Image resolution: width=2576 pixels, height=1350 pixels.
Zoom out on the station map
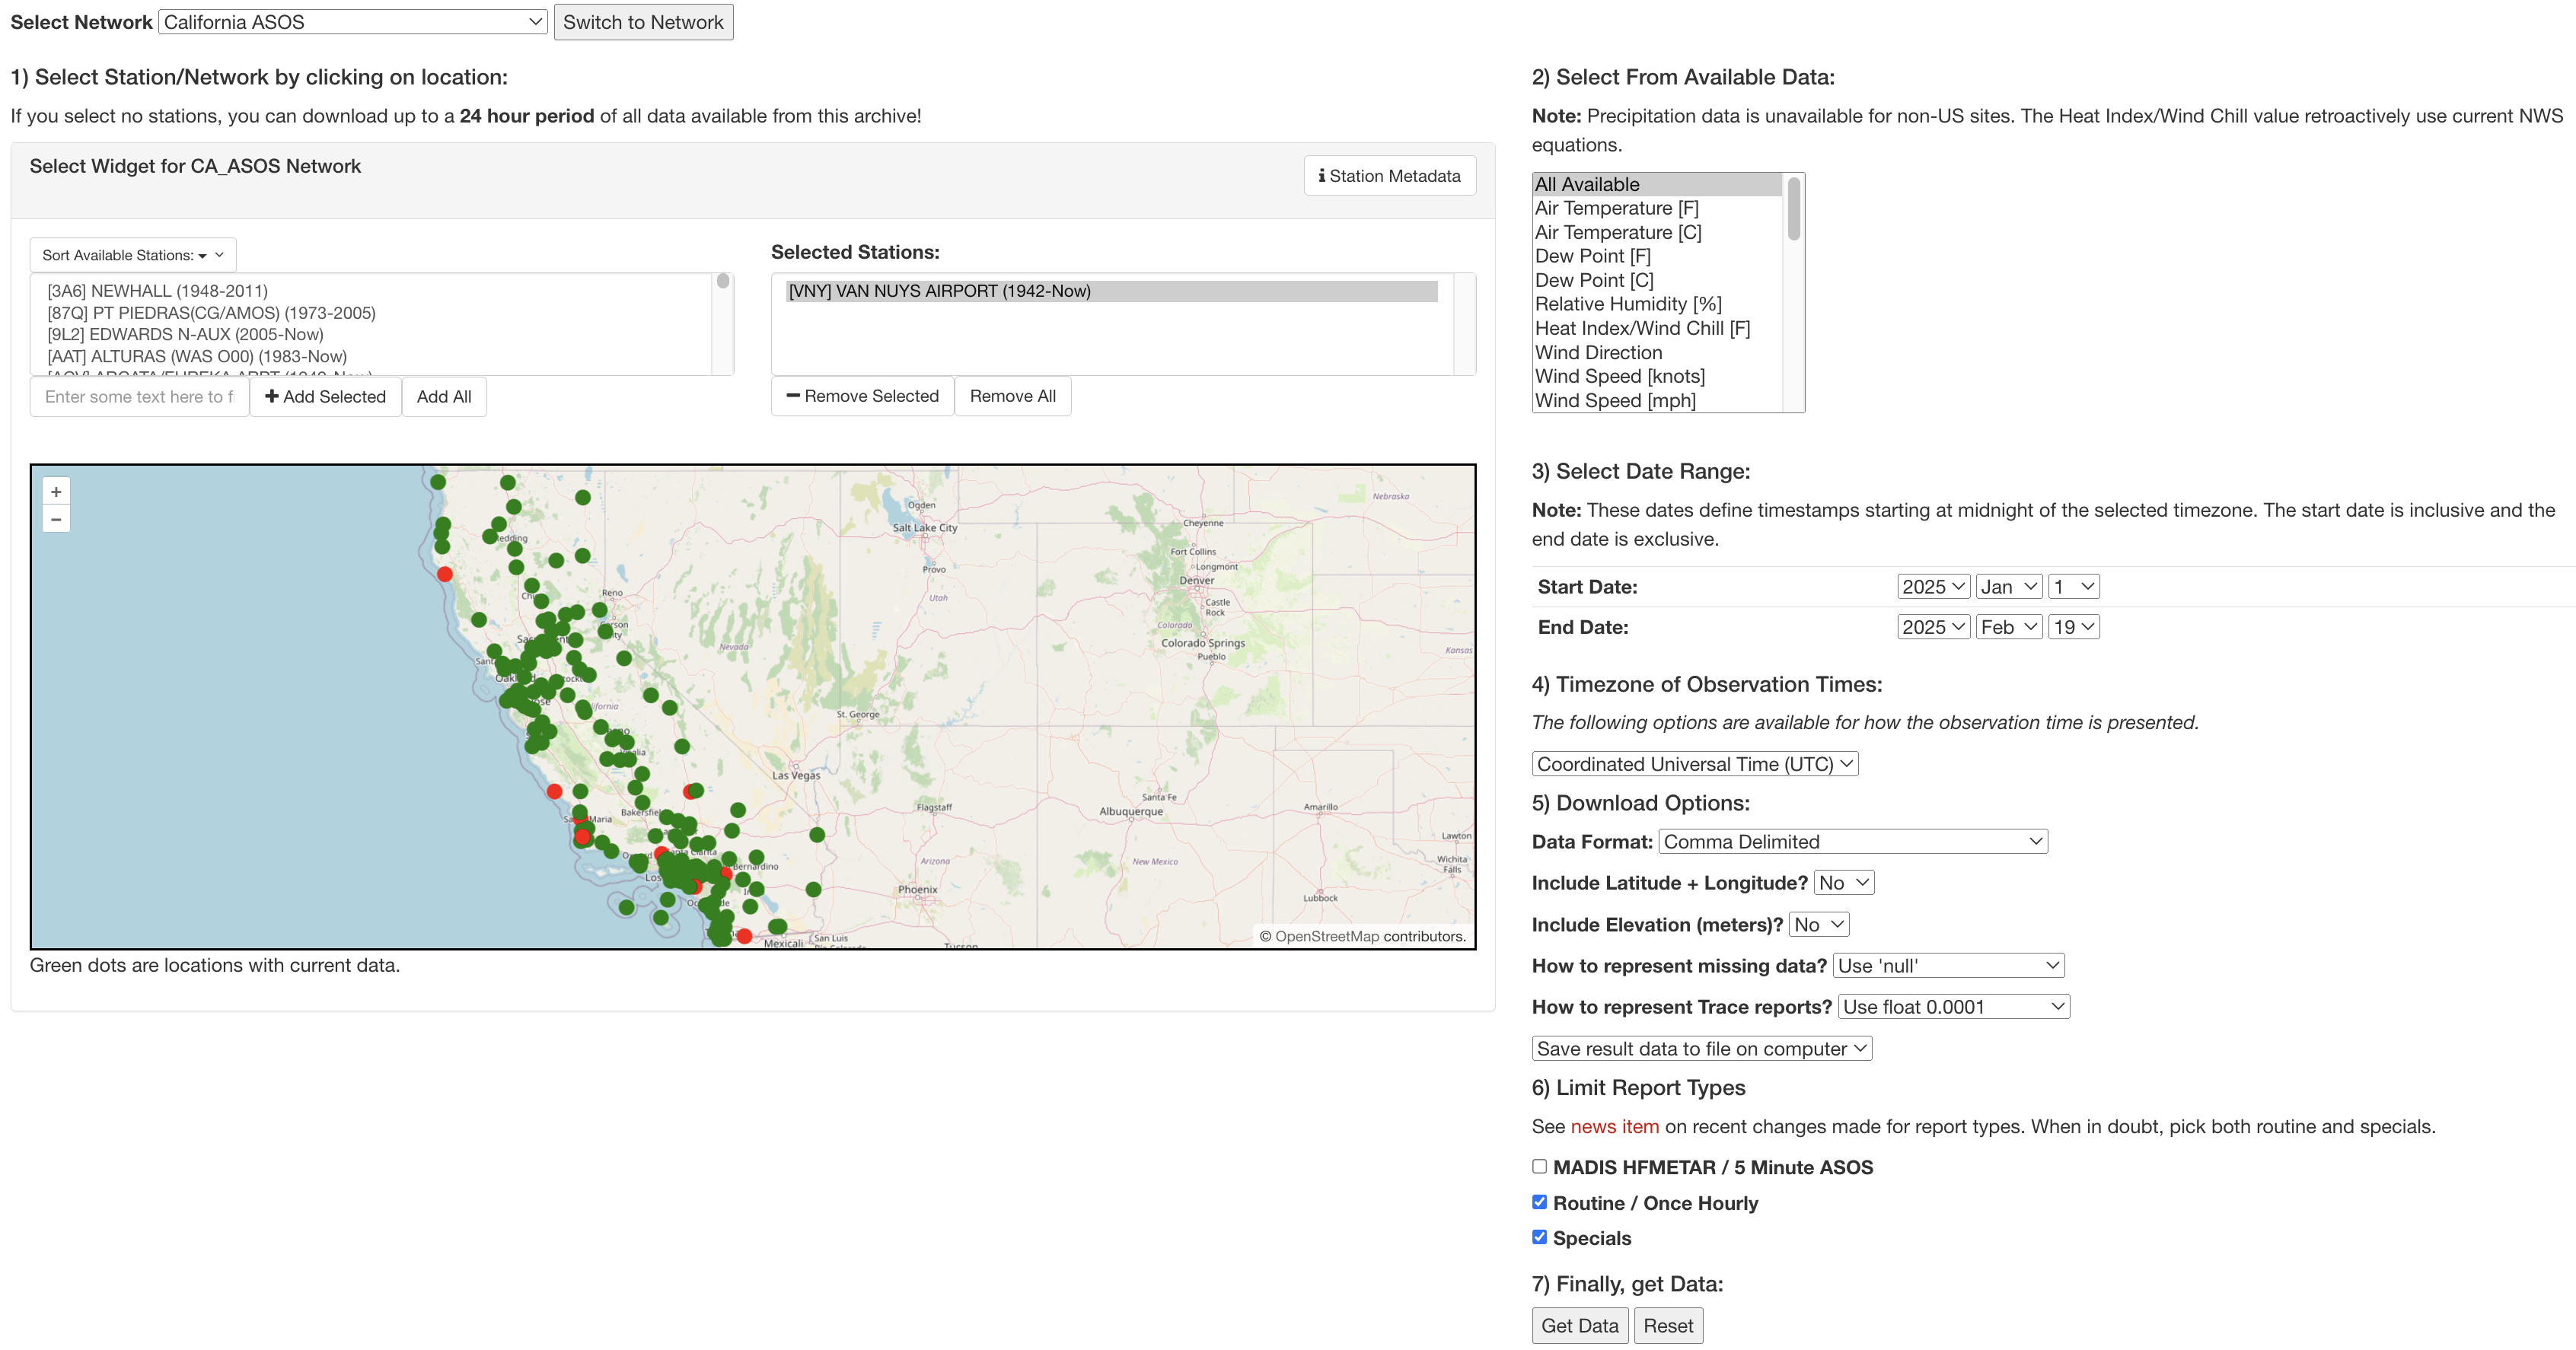click(x=56, y=519)
